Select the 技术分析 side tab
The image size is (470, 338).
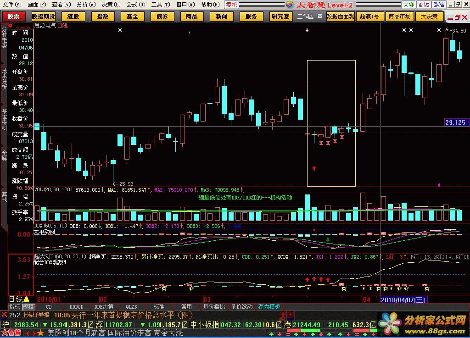[x=4, y=78]
